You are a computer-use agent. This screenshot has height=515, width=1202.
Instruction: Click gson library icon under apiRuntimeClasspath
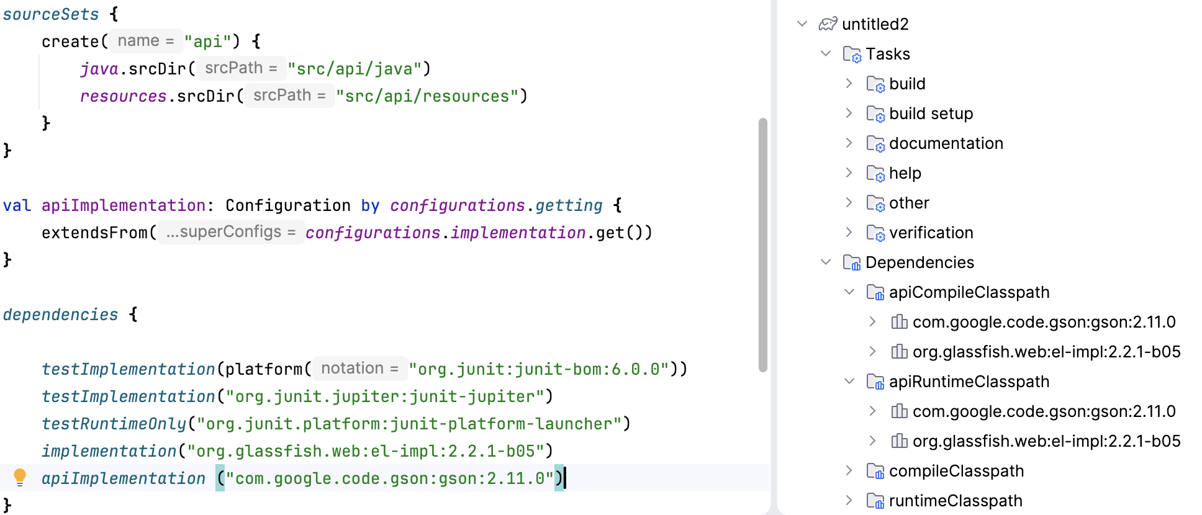tap(899, 411)
